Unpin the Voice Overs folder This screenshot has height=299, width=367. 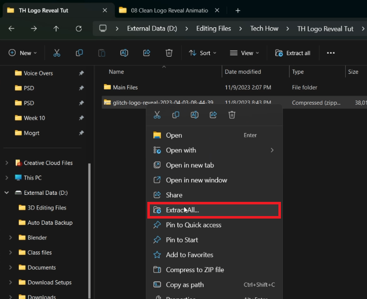[81, 73]
